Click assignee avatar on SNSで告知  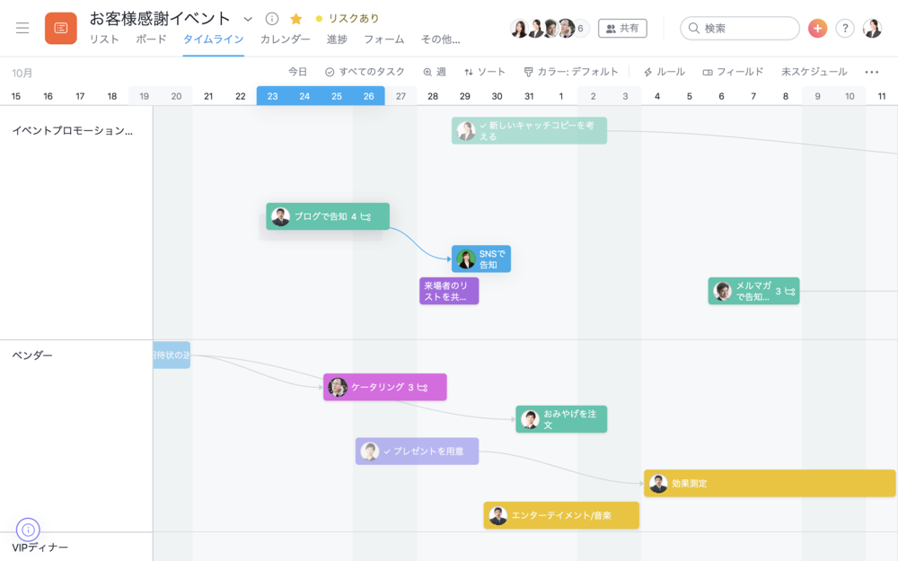click(x=465, y=259)
